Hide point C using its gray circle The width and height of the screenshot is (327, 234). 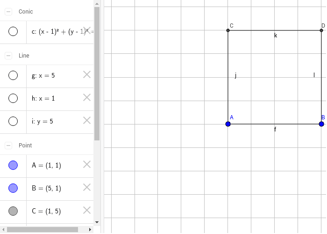click(13, 211)
